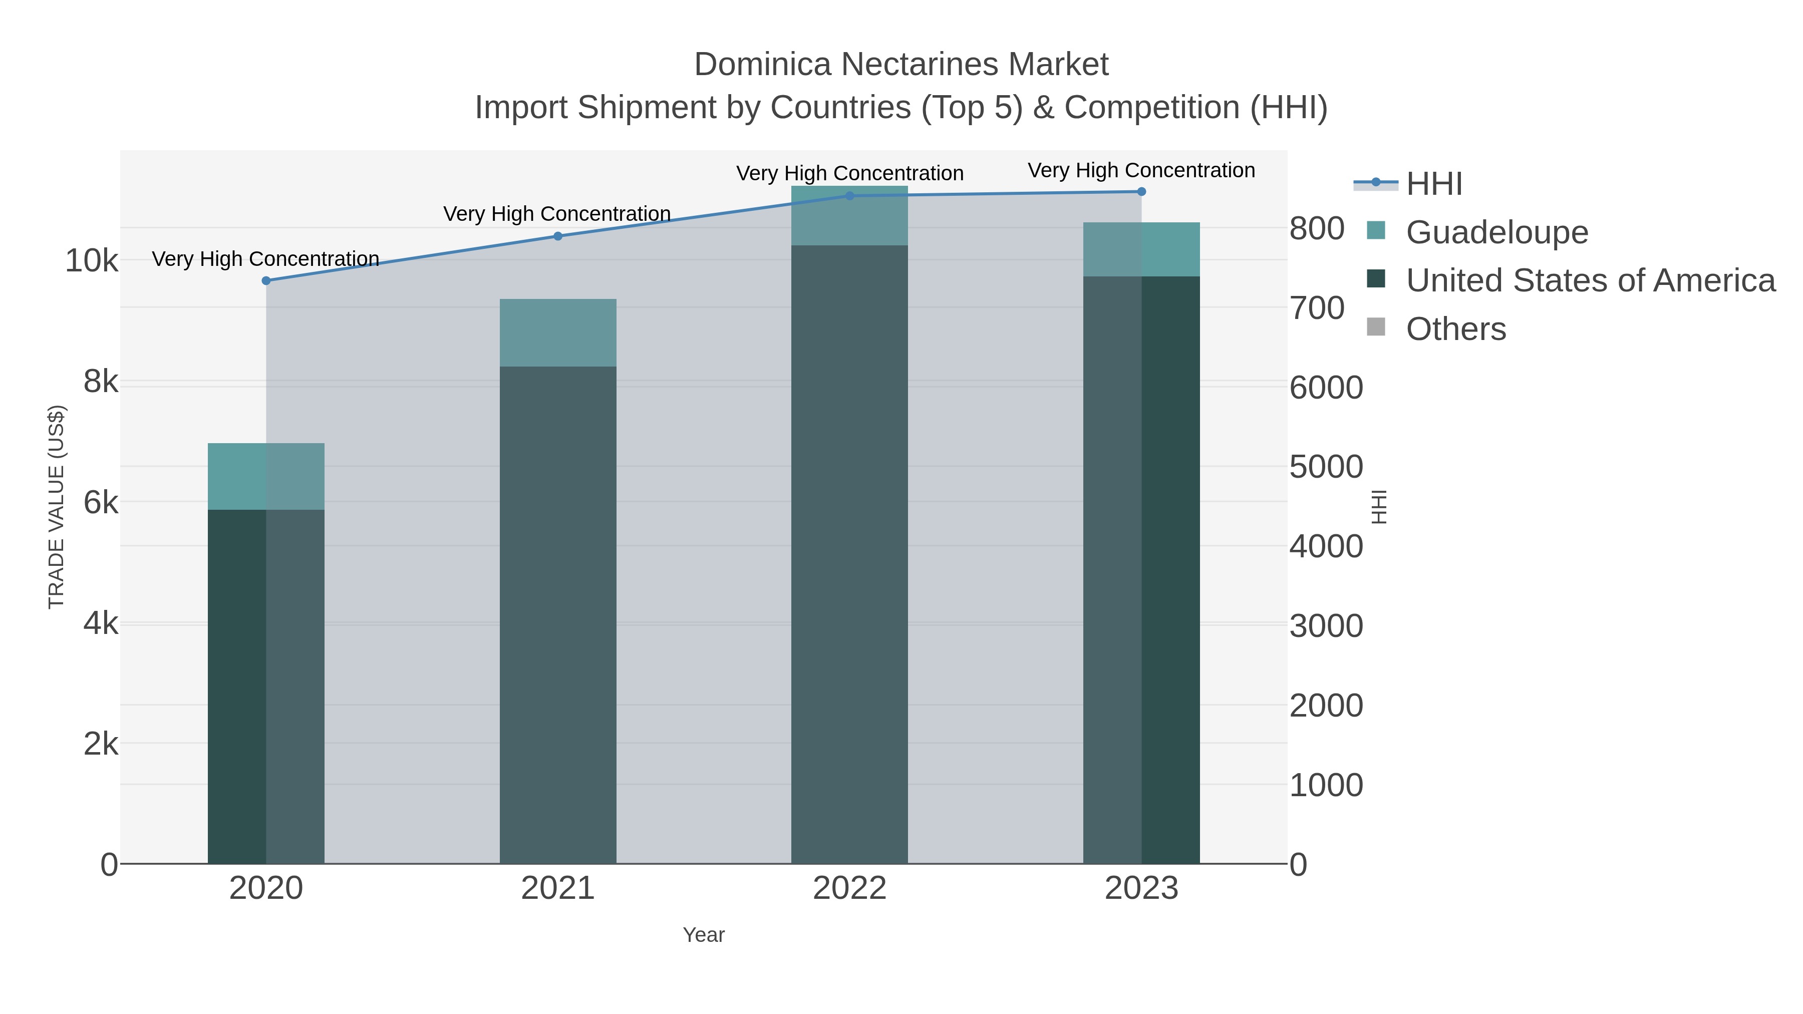Click the 4k left axis tick label
The image size is (1803, 1014).
(101, 623)
